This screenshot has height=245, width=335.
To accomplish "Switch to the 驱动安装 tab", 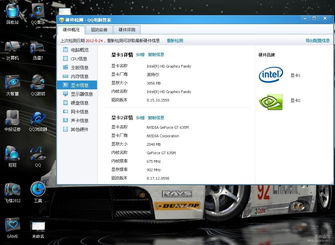I will [99, 30].
